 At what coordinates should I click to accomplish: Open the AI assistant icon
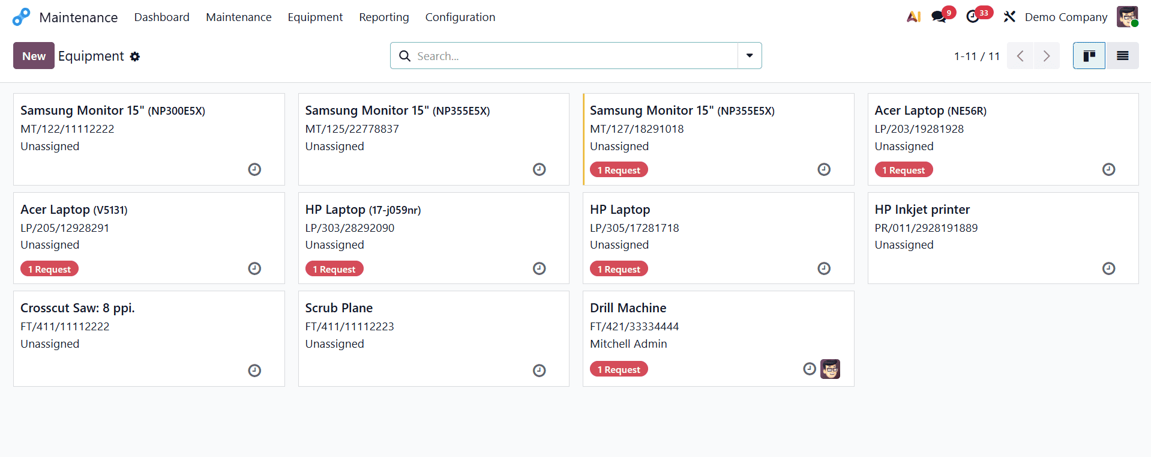[913, 17]
